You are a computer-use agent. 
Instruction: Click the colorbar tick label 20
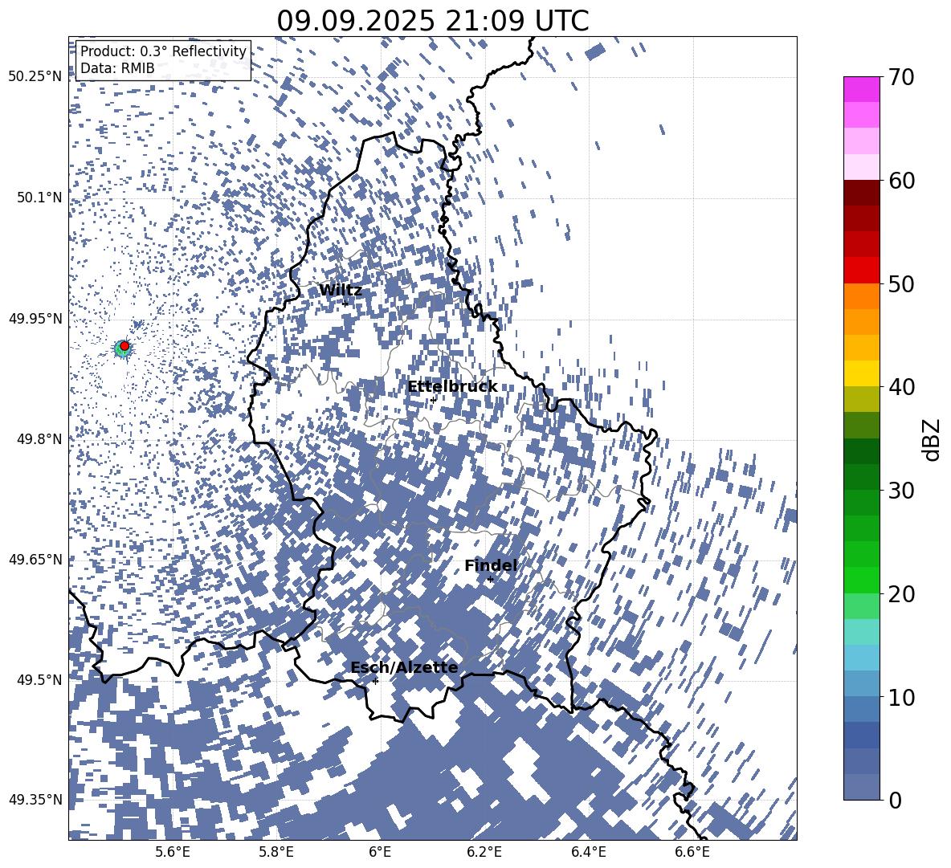(901, 594)
